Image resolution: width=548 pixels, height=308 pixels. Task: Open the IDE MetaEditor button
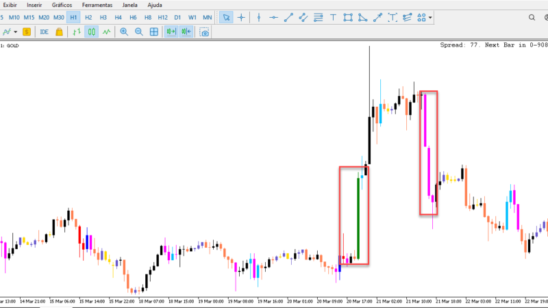(44, 32)
